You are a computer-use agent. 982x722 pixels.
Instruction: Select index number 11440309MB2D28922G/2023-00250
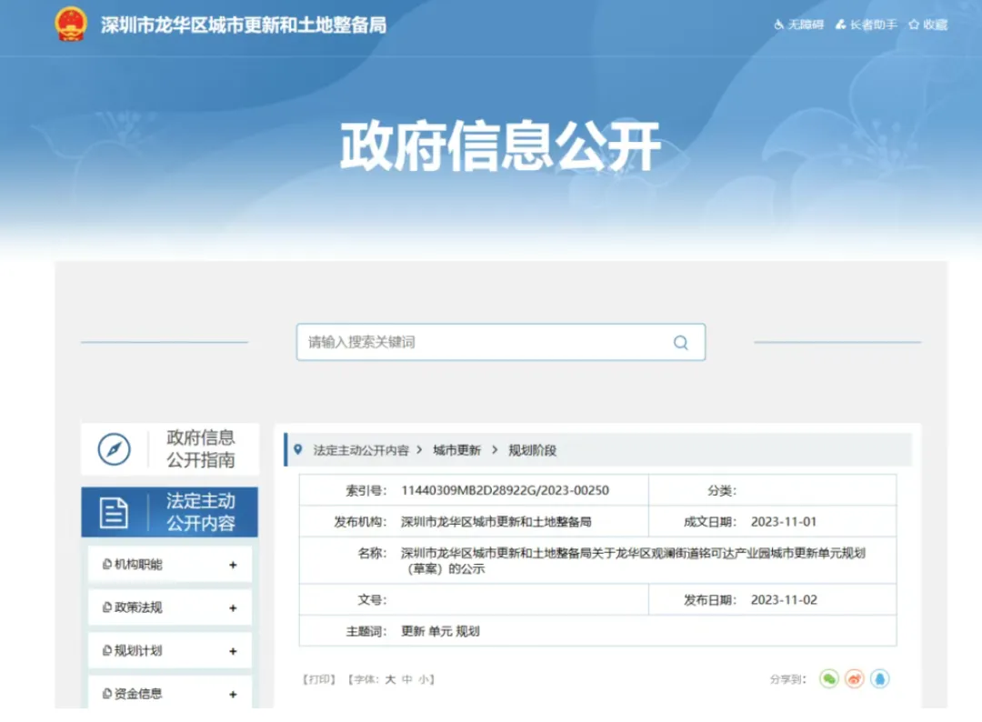click(x=505, y=490)
